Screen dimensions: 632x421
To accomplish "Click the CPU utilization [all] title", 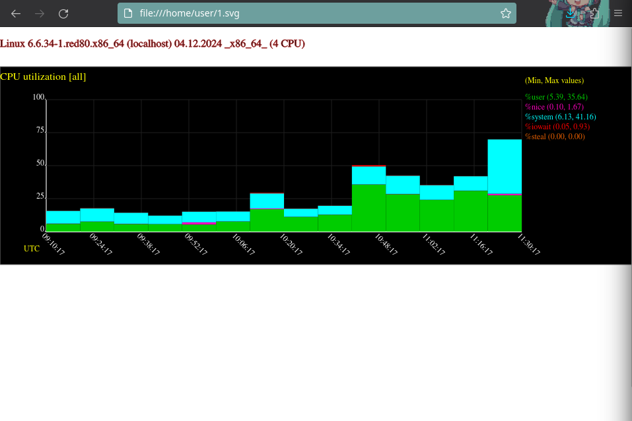I will click(x=43, y=77).
